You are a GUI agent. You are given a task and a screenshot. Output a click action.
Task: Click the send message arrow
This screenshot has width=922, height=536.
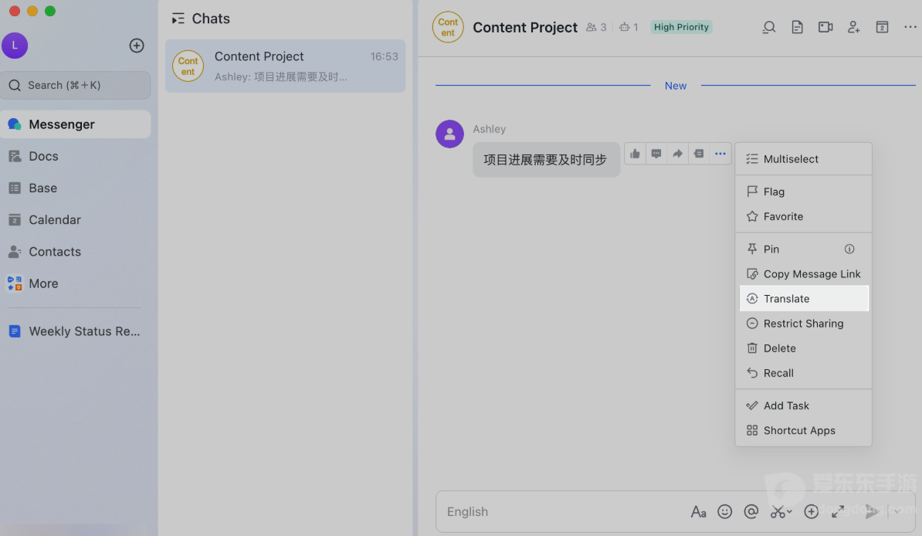coord(872,512)
